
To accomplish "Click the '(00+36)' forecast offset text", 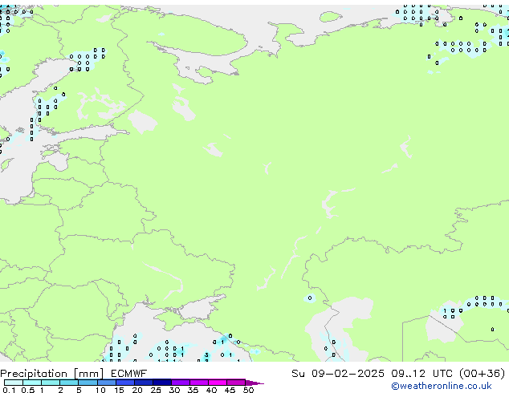I will tap(483, 373).
